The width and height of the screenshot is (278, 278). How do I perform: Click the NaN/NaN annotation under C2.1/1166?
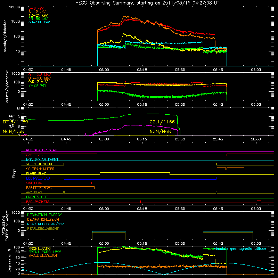tap(161, 131)
